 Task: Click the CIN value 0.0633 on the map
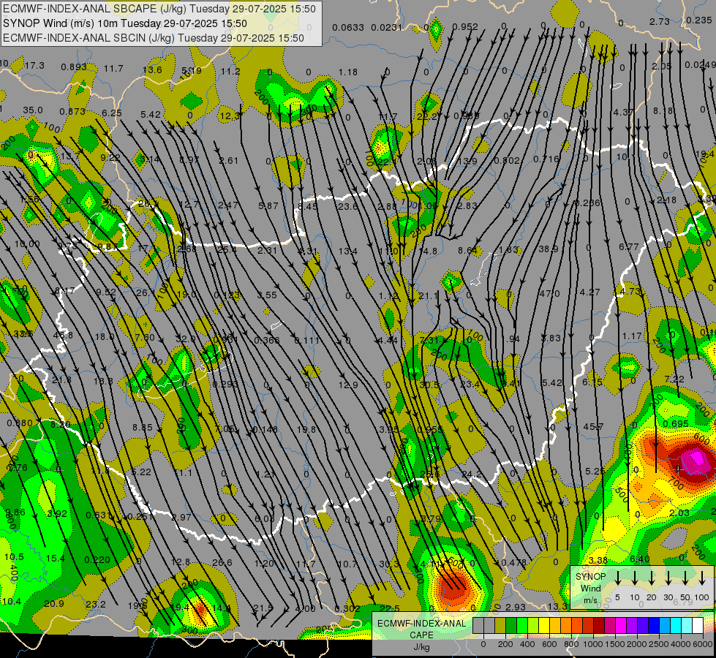pos(348,27)
